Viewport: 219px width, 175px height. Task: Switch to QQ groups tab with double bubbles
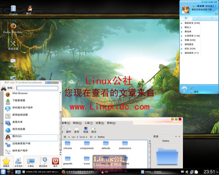199,18
